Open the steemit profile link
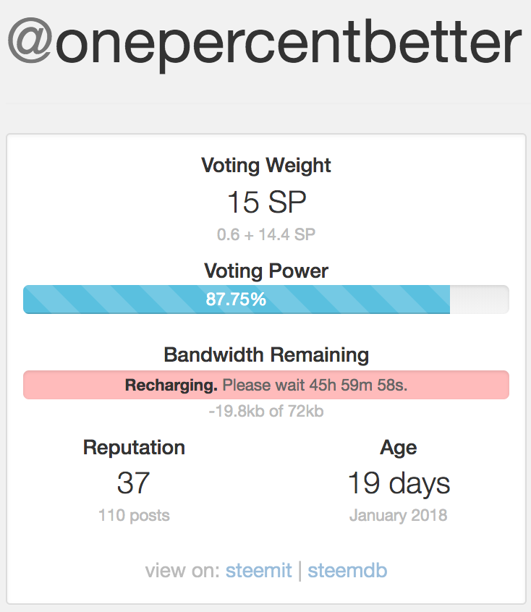 click(x=258, y=570)
